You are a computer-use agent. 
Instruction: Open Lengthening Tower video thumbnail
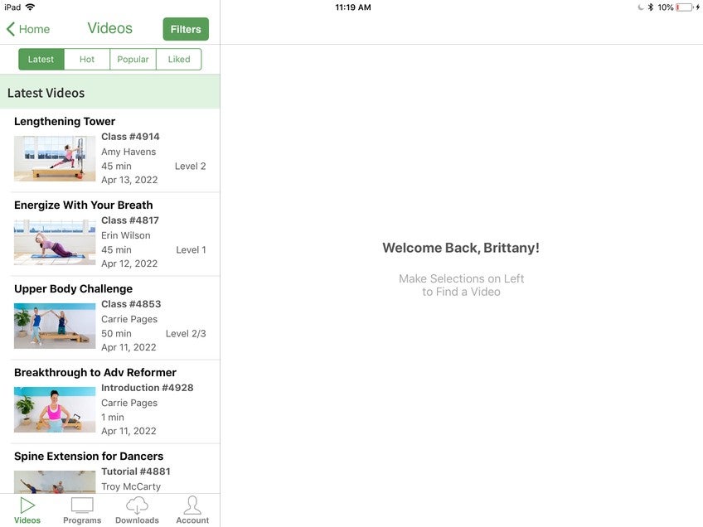[55, 158]
